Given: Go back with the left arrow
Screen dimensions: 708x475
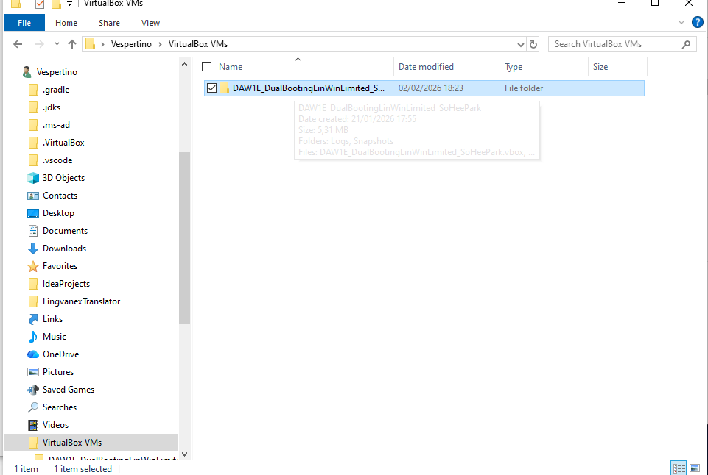Looking at the screenshot, I should pyautogui.click(x=18, y=44).
